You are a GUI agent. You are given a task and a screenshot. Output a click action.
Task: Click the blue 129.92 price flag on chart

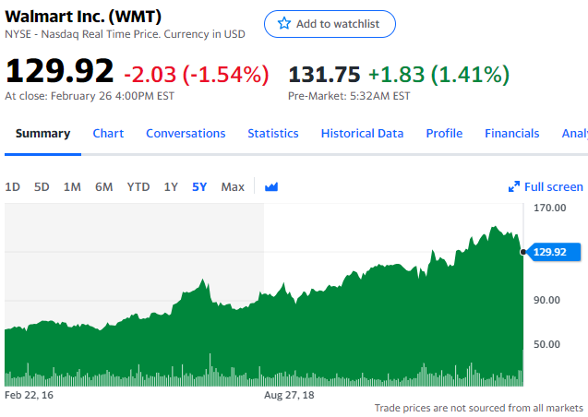click(554, 252)
